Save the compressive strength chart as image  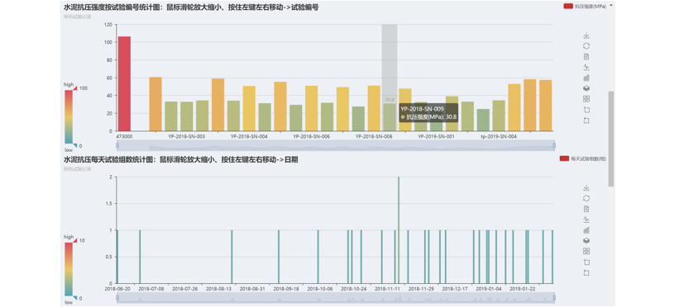[586, 35]
